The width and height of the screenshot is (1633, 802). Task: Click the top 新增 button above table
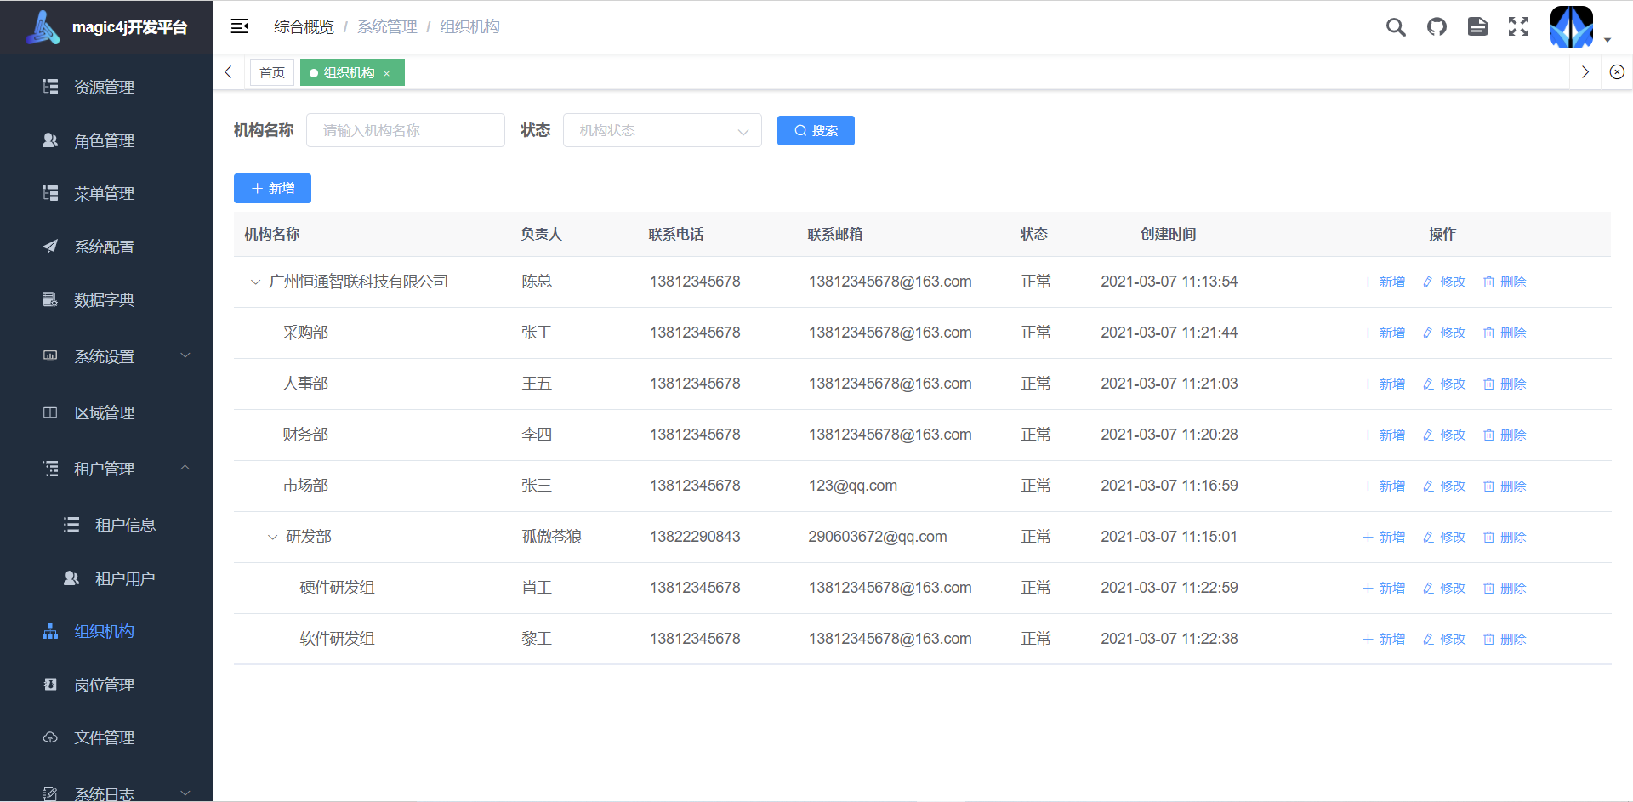(272, 188)
